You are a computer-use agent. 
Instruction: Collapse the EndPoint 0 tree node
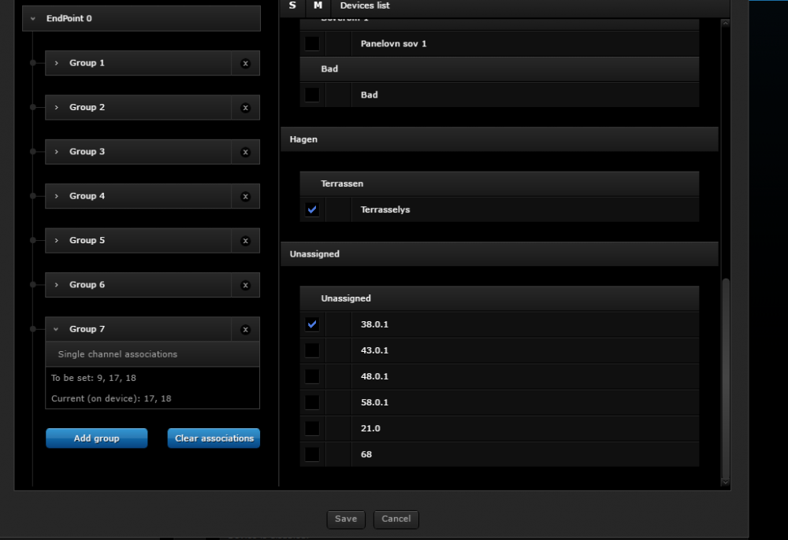(x=33, y=18)
